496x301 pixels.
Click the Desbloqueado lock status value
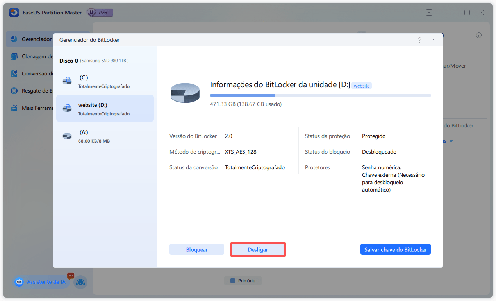pyautogui.click(x=379, y=152)
